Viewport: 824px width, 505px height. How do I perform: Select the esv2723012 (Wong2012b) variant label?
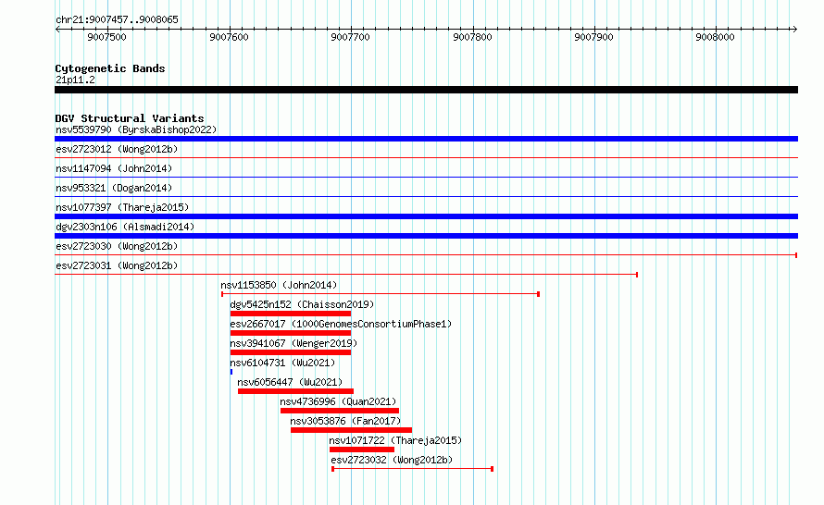(x=117, y=149)
